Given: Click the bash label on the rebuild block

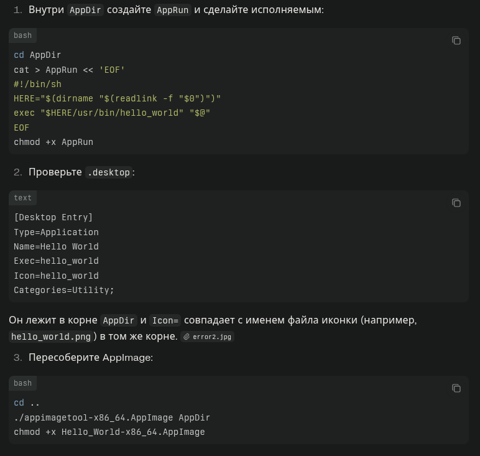Looking at the screenshot, I should 23,383.
